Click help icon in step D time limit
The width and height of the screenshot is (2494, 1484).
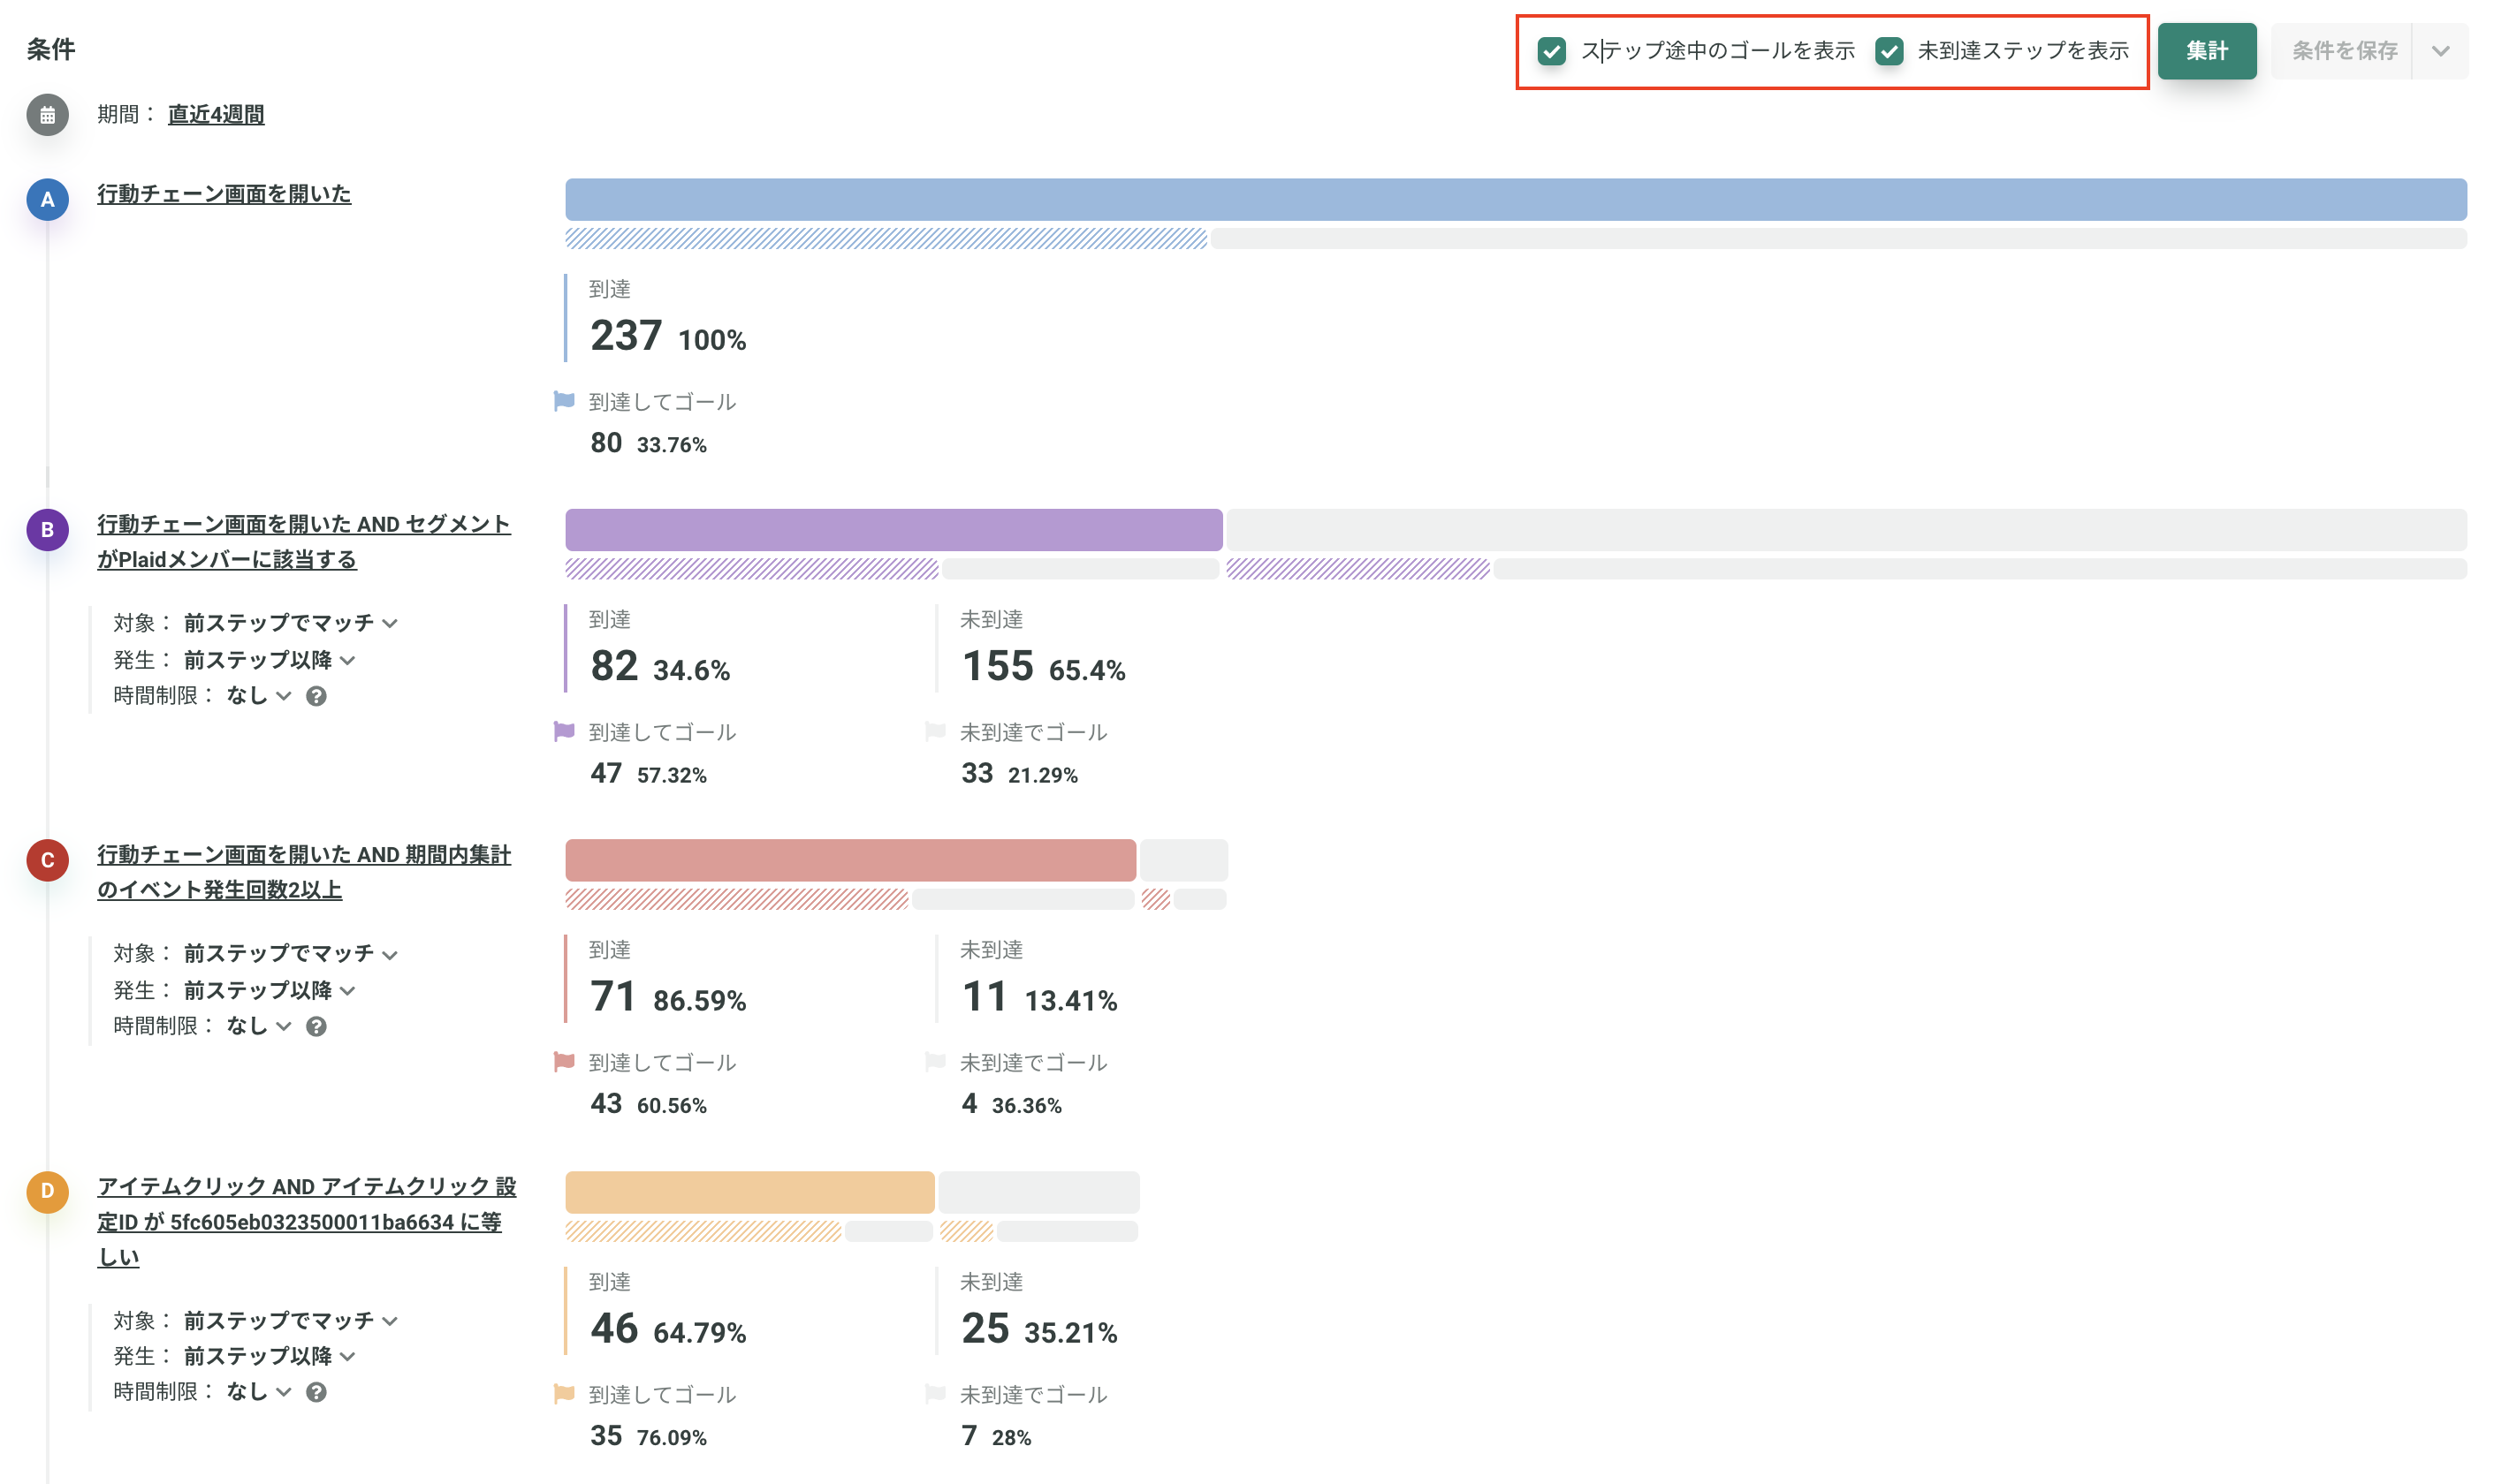(316, 1392)
